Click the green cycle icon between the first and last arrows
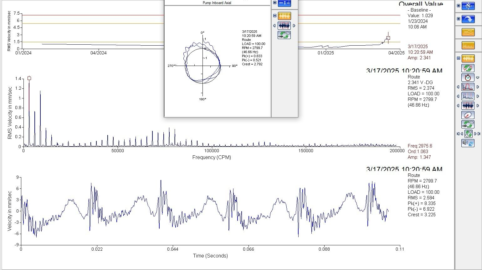Viewport: 482px width, 270px height. click(x=469, y=134)
